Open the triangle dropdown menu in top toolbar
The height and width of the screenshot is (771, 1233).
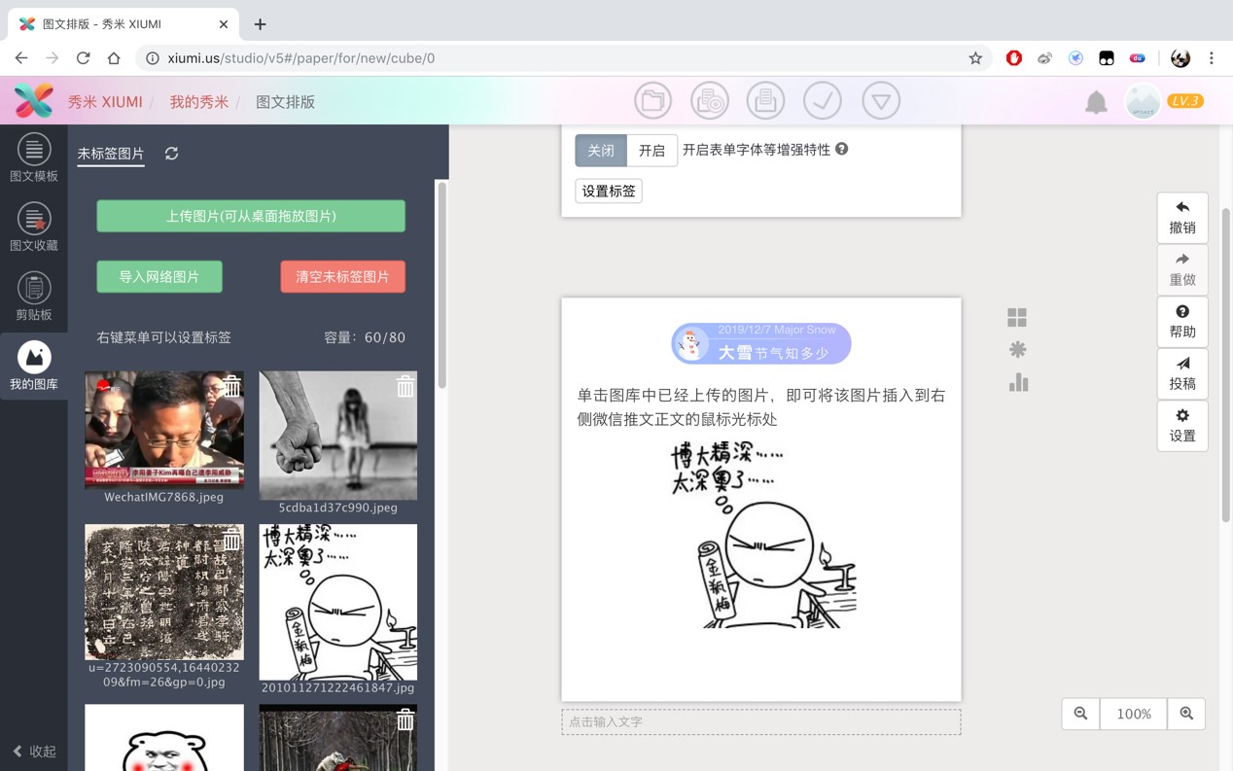(880, 101)
